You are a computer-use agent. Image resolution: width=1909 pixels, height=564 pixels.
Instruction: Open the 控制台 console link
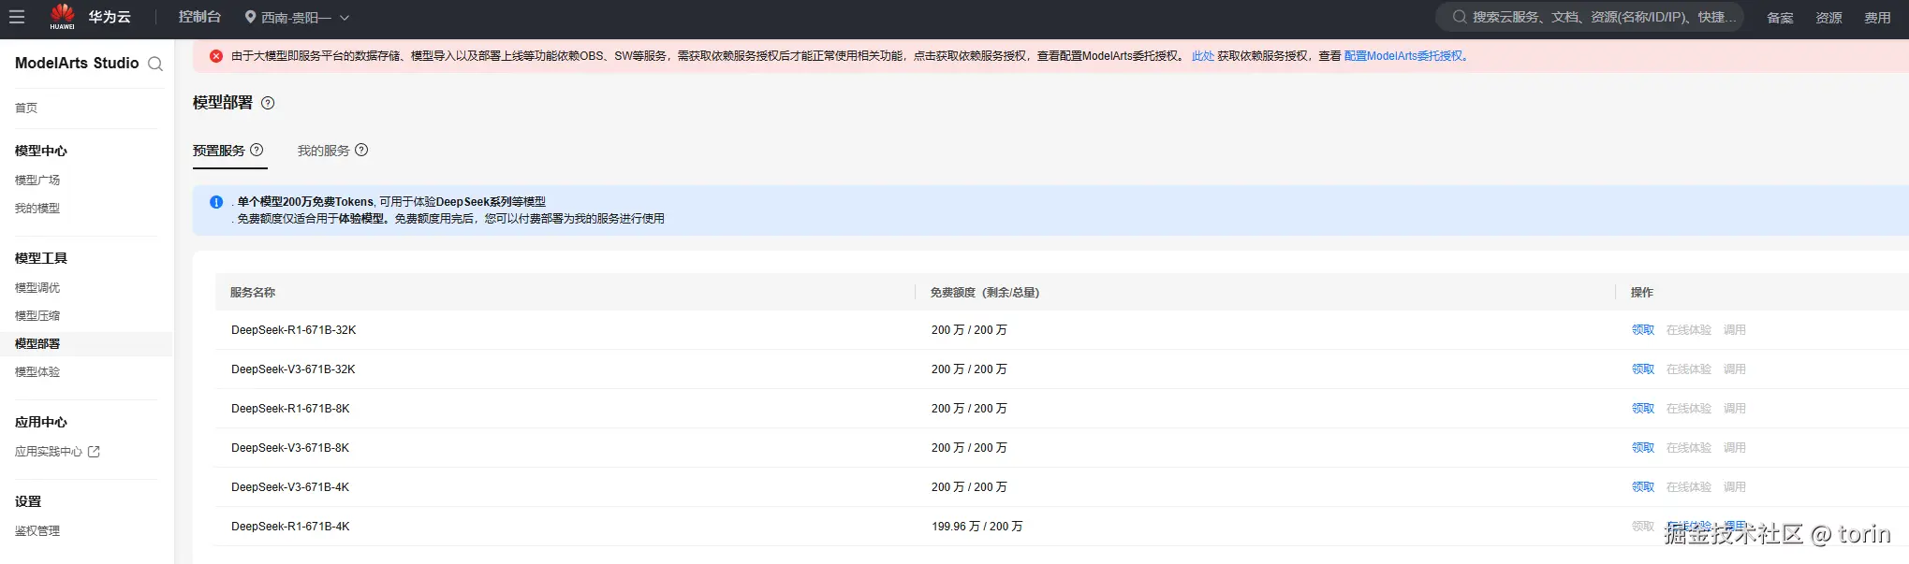[x=199, y=17]
